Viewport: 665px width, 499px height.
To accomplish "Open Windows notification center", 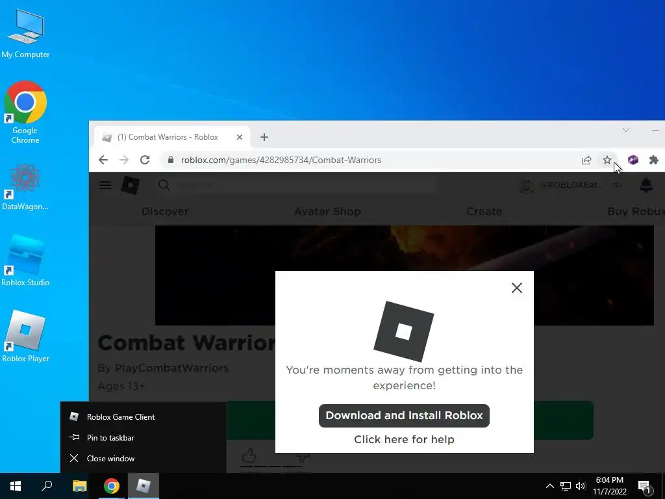I will pyautogui.click(x=645, y=487).
